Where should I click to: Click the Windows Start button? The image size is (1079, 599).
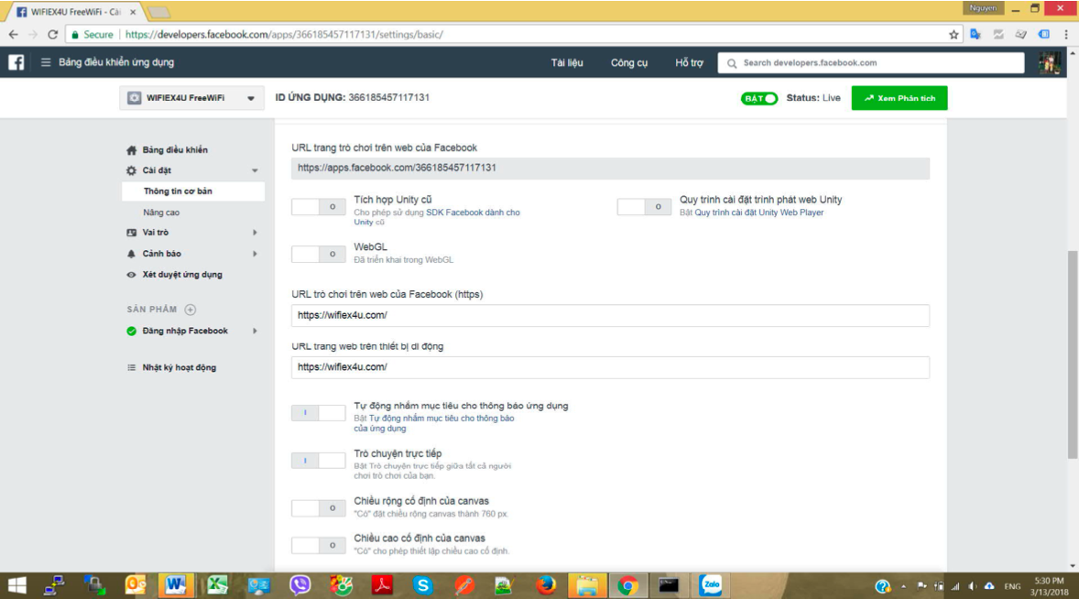point(17,585)
